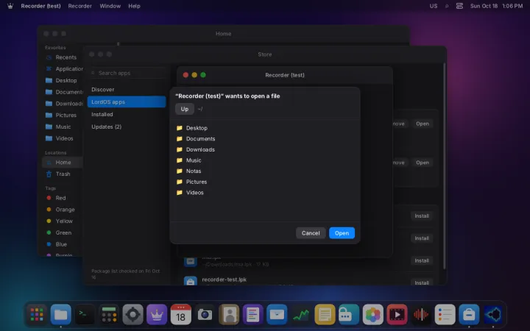Open the Files app in the dock

point(61,315)
